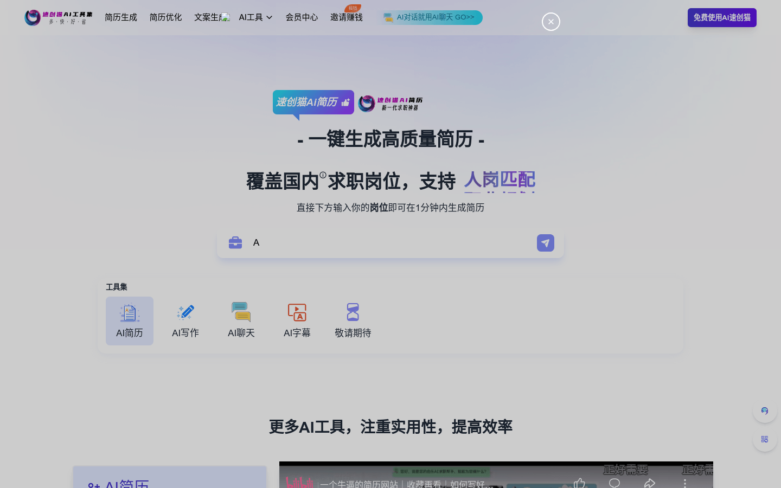Open the video titled 一个牛逼的简历网站
This screenshot has width=781, height=488.
click(x=407, y=484)
